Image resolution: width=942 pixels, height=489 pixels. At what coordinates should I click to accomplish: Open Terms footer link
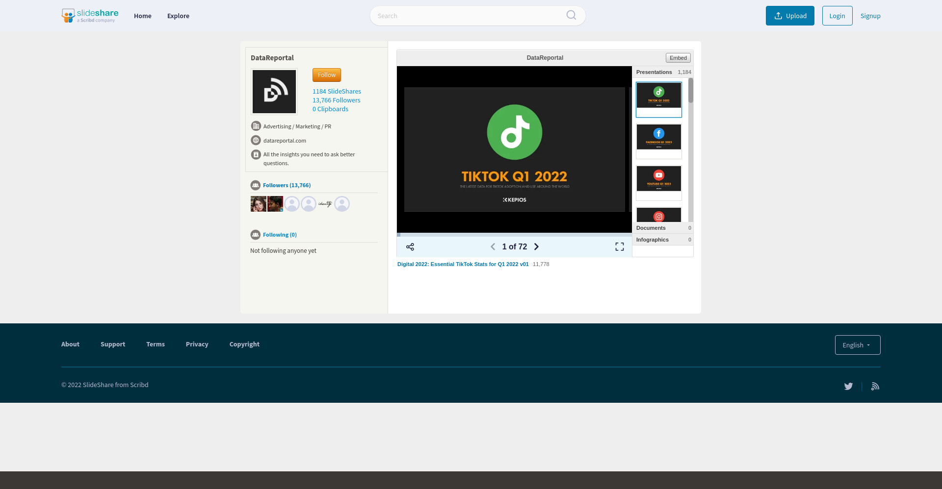(156, 344)
